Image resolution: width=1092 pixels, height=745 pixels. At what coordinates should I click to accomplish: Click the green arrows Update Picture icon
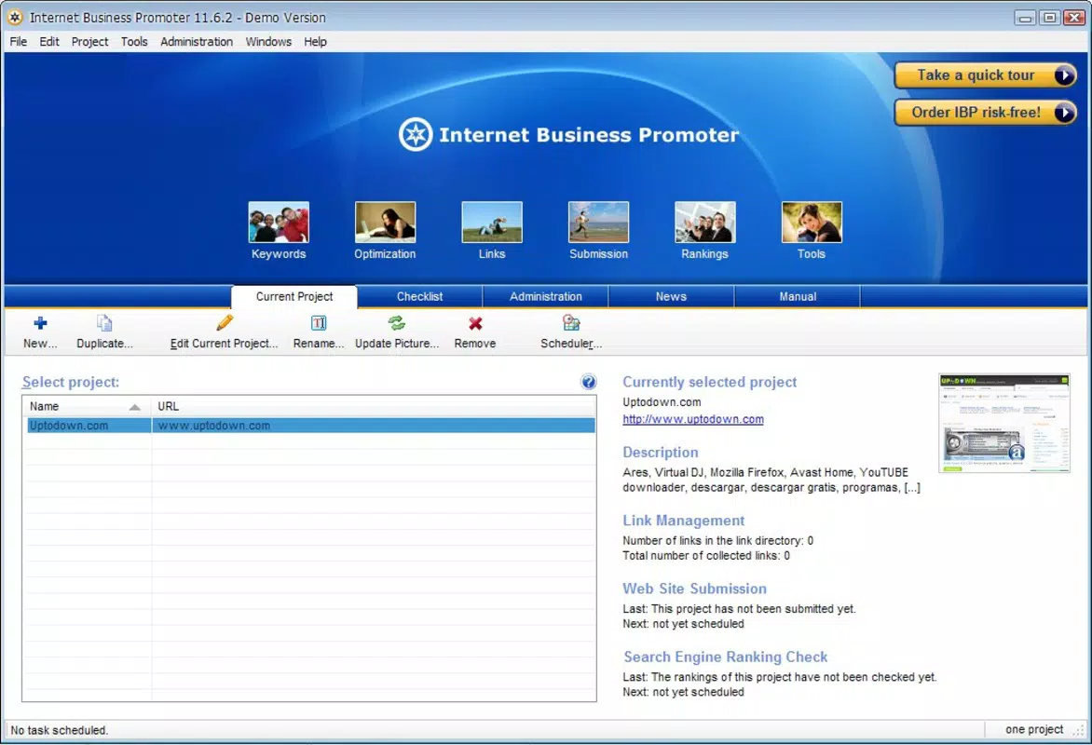pyautogui.click(x=397, y=323)
